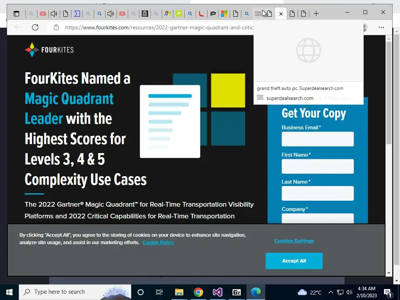Open the volume control tray icon
The width and height of the screenshot is (400, 300).
[x=350, y=292]
